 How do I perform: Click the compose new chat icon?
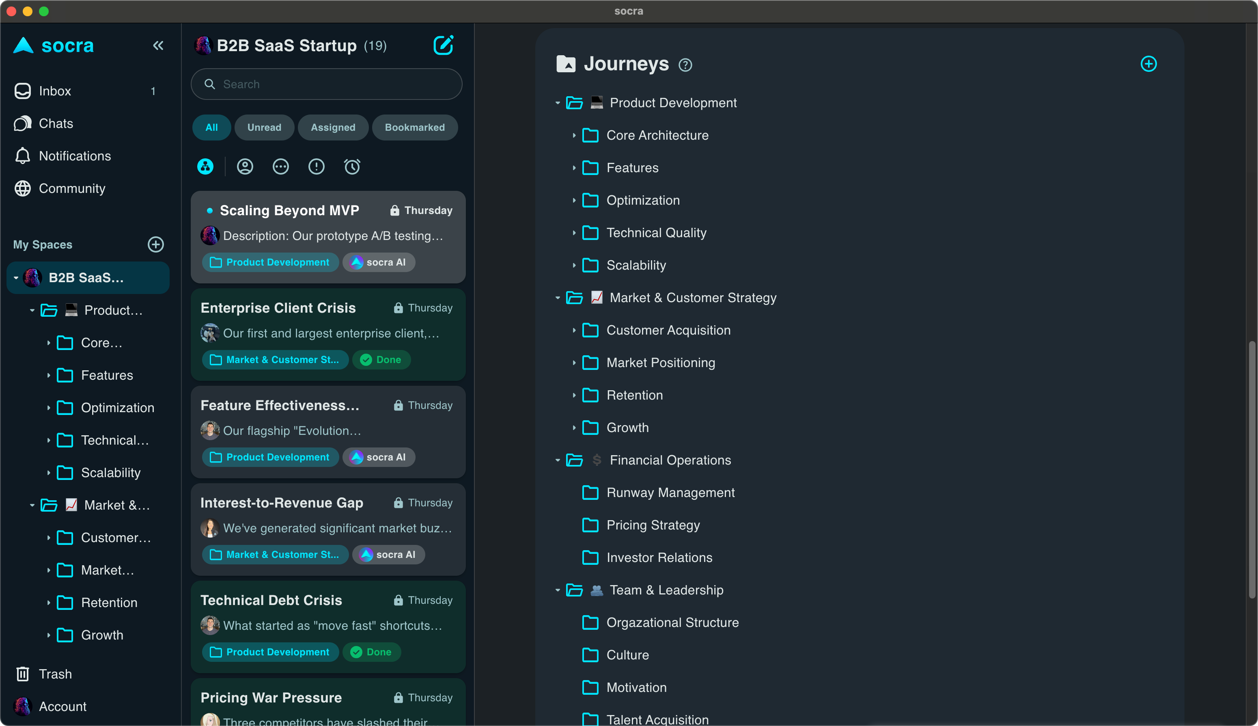pyautogui.click(x=443, y=45)
